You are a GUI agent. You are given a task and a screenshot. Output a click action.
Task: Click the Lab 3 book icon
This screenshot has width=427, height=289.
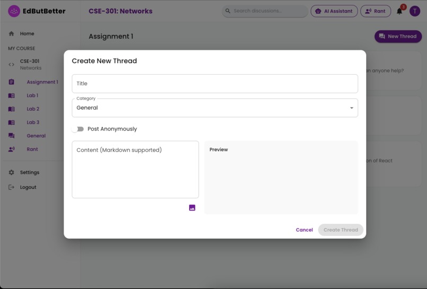12,122
